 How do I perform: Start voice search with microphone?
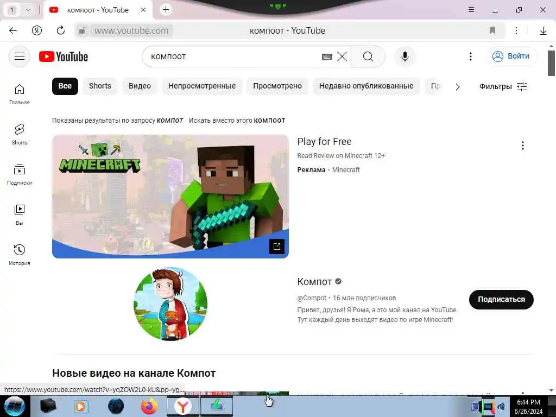(x=405, y=56)
